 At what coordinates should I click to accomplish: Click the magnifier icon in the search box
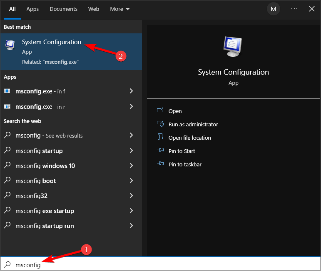(x=7, y=264)
